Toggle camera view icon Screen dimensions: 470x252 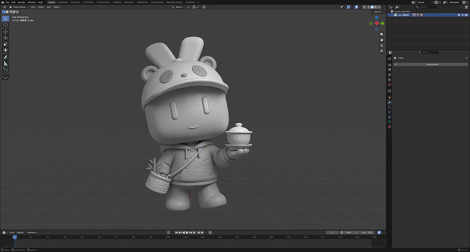pyautogui.click(x=382, y=45)
